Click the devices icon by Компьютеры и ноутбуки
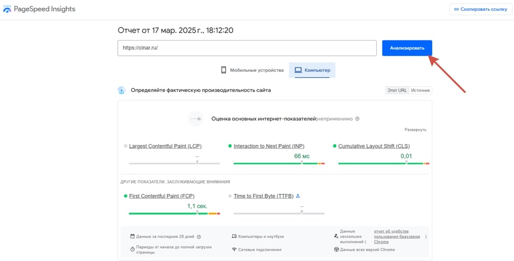 point(234,236)
